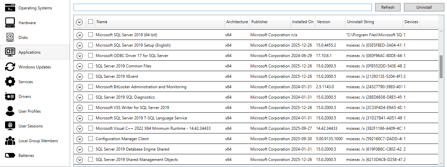Open the Windows Updates sync icon

(10, 67)
